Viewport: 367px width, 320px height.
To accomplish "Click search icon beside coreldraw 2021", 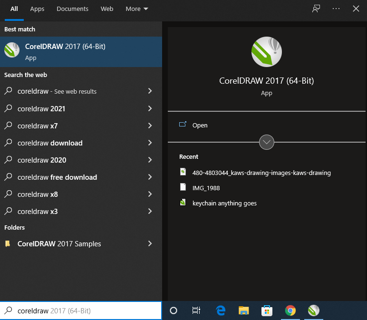I will 8,108.
